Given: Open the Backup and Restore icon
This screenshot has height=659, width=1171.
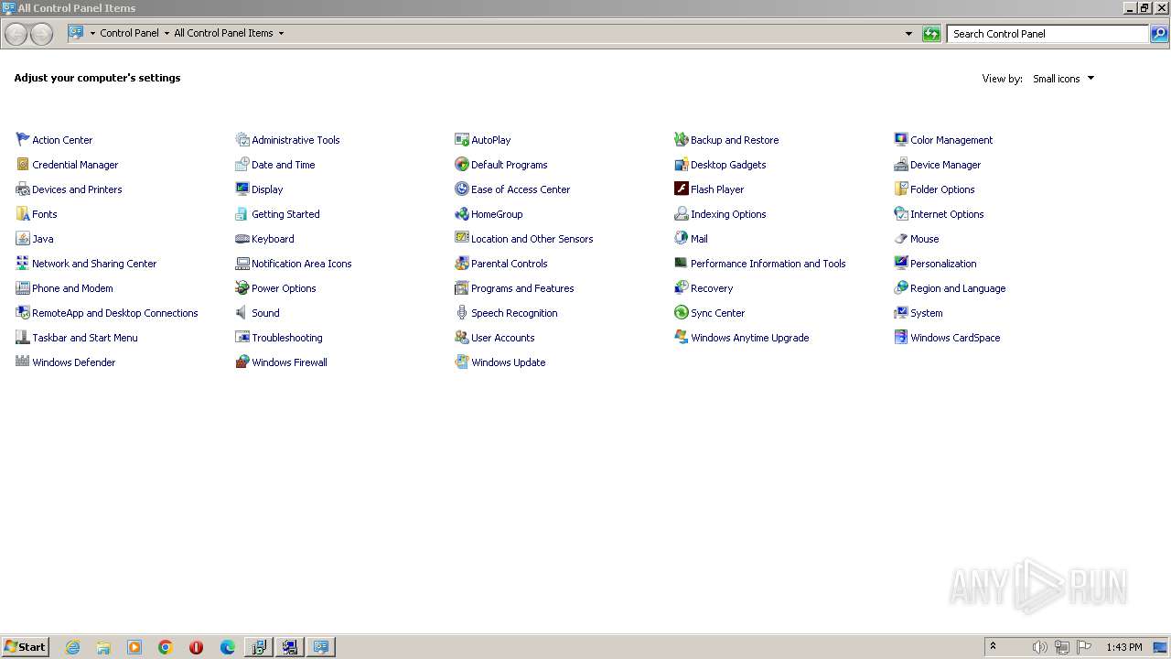Looking at the screenshot, I should click(682, 140).
